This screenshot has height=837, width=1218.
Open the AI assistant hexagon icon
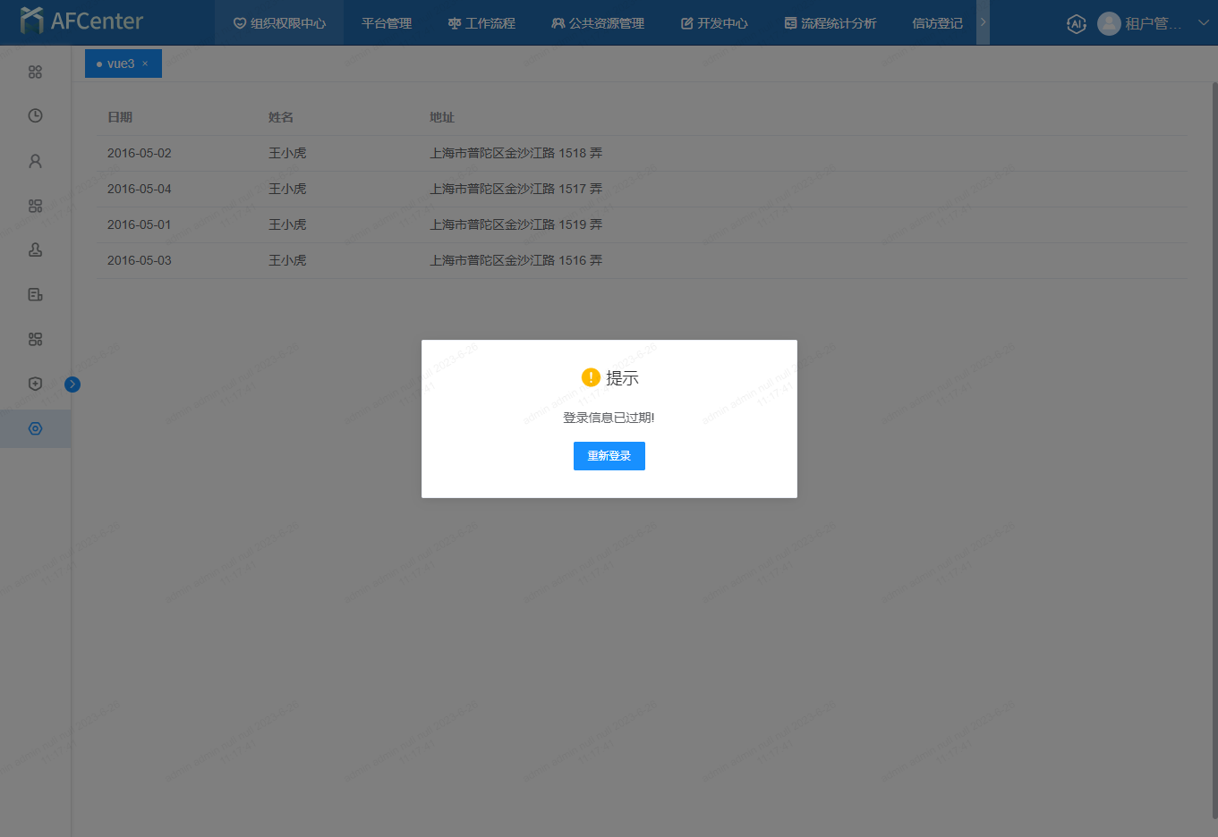click(1077, 24)
